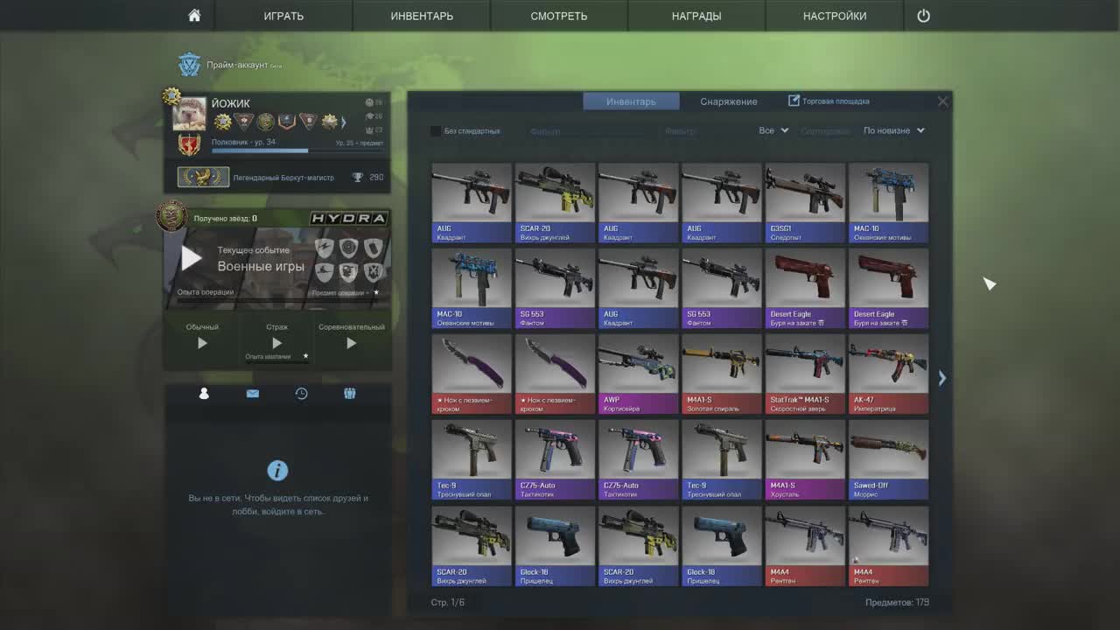Open the СМОТРЕТЬ menu
Image resolution: width=1120 pixels, height=630 pixels.
coord(559,16)
